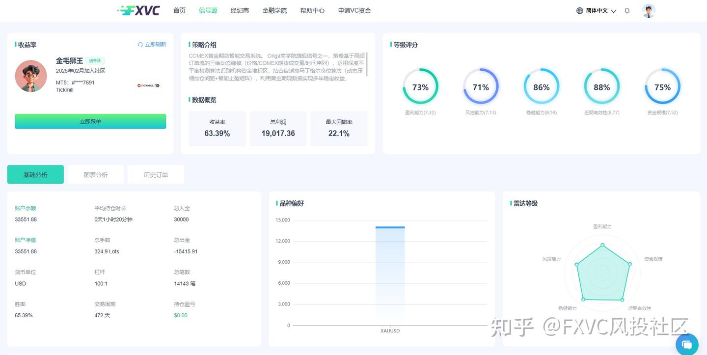
Task: Open the 信号源 nav item
Action: [x=208, y=10]
